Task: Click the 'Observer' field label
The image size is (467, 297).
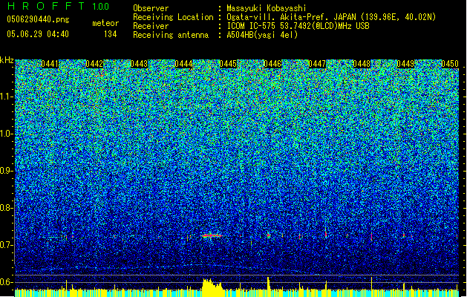Action: tap(151, 8)
